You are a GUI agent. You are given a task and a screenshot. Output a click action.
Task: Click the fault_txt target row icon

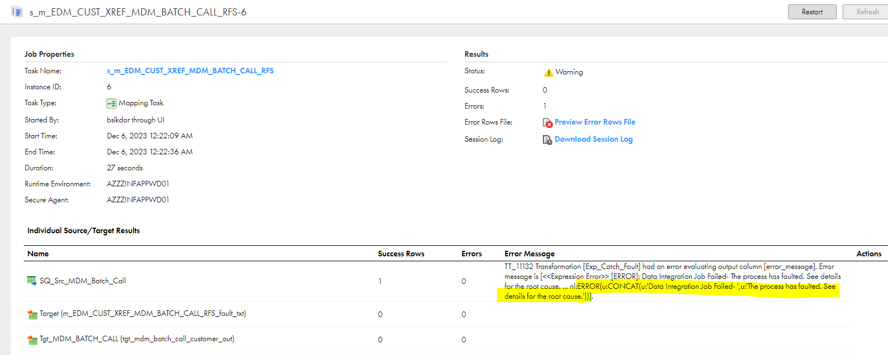pyautogui.click(x=32, y=314)
